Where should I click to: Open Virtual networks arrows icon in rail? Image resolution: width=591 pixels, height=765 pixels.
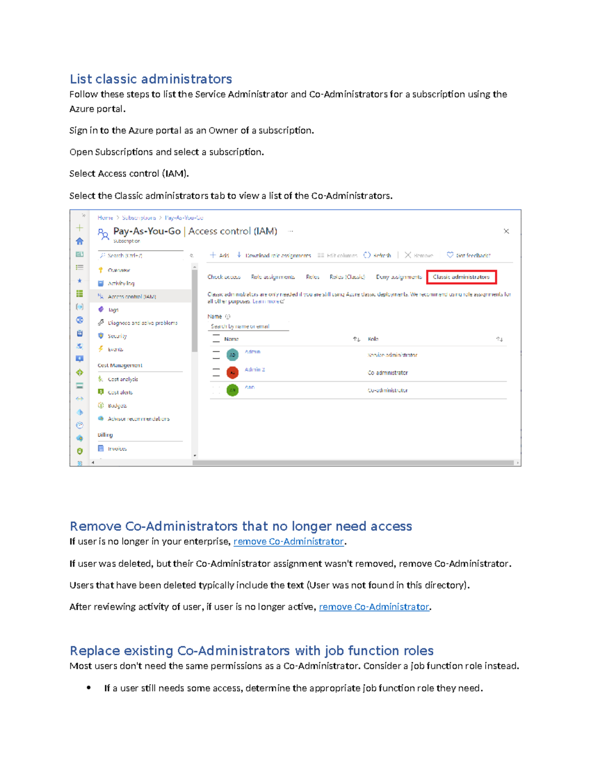(80, 399)
